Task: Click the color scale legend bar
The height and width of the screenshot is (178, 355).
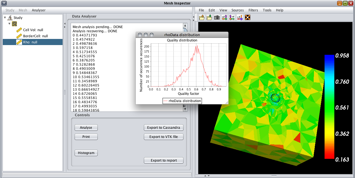Action: [329, 107]
